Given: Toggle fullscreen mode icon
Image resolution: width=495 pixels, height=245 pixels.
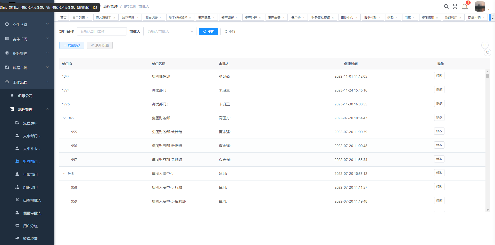Looking at the screenshot, I should click(455, 7).
